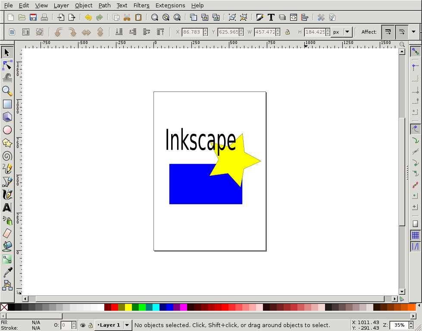Paste from clipboard
The image size is (422, 331).
tap(138, 18)
